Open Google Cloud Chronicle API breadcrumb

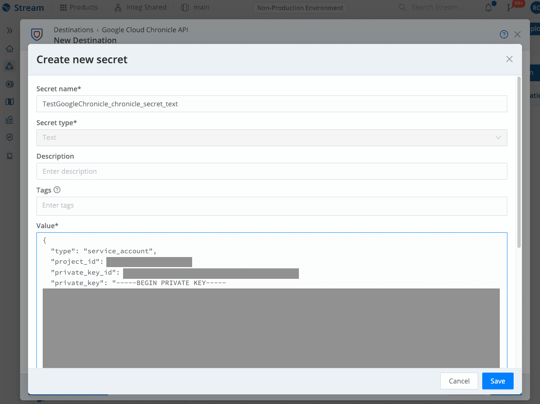click(x=144, y=30)
